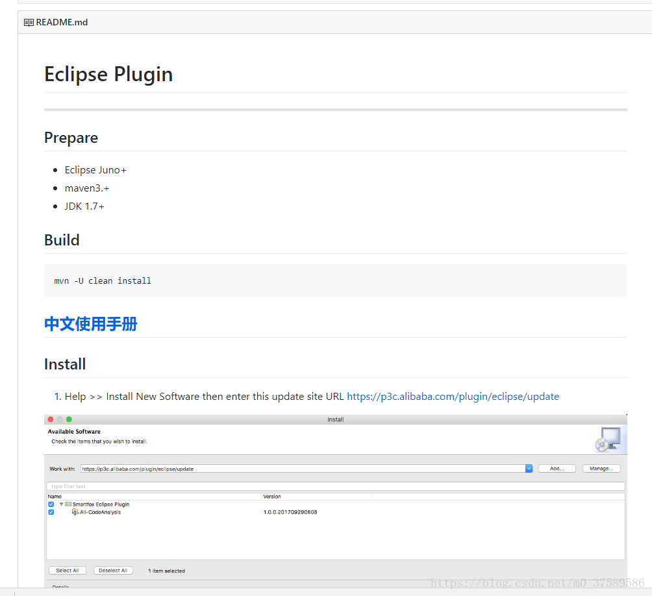Click the Ali-CodeAnalysis feature icon
This screenshot has width=652, height=596.
coord(75,512)
